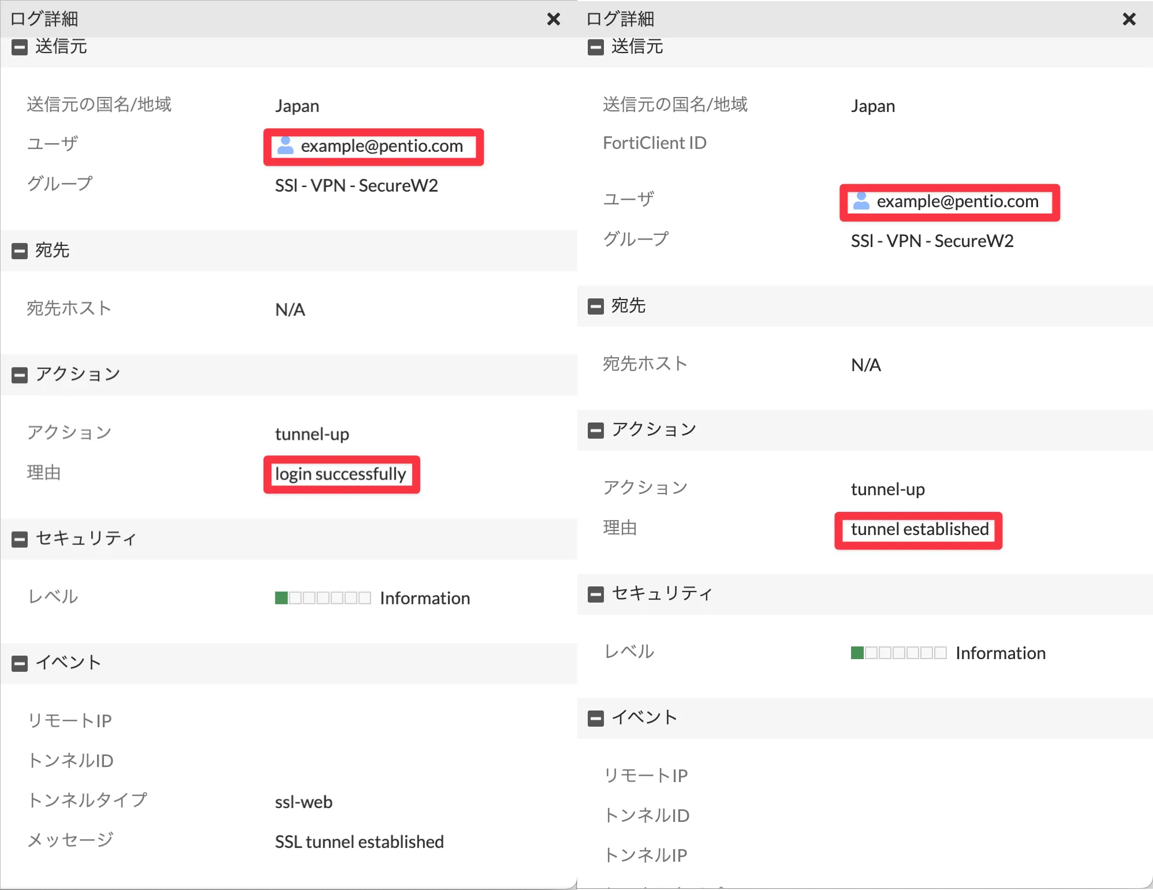The width and height of the screenshot is (1153, 890).
Task: Collapse 送信元 section in left panel
Action: click(x=20, y=47)
